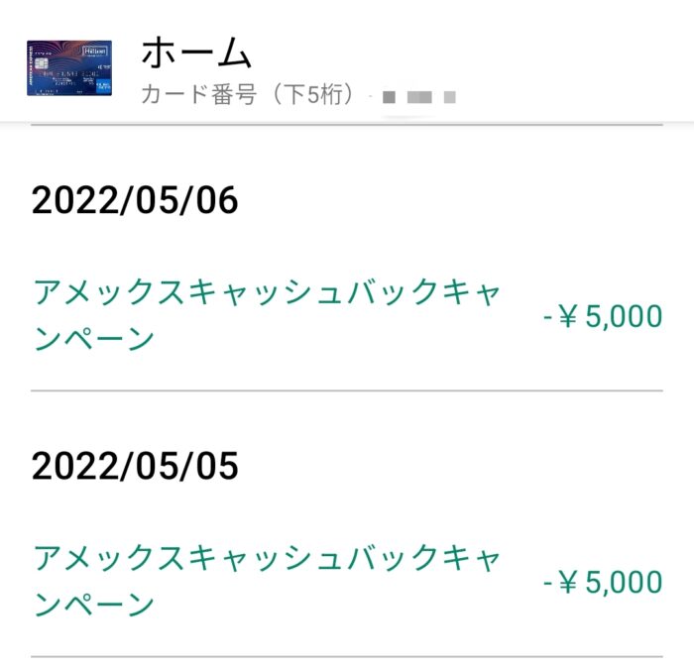Tap the Hilton Amex card thumbnail
This screenshot has height=666, width=694.
coord(69,67)
